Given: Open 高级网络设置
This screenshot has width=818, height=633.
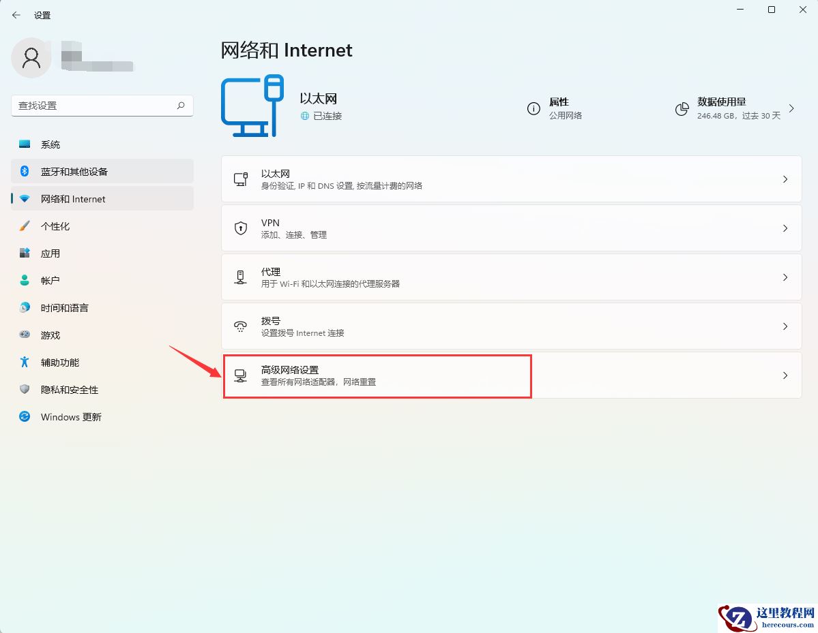Looking at the screenshot, I should (375, 375).
